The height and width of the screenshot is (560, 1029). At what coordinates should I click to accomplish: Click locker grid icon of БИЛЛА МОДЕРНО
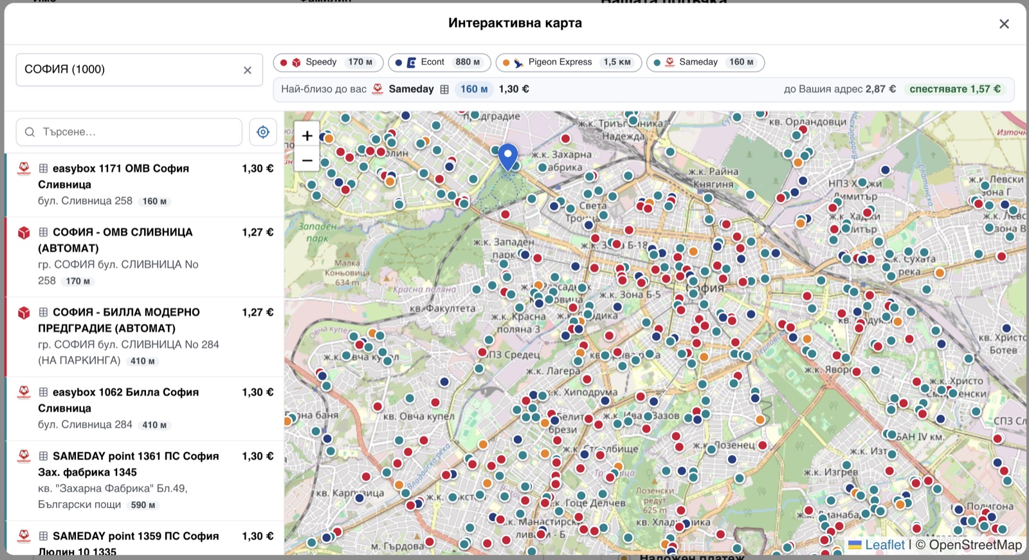pos(44,312)
